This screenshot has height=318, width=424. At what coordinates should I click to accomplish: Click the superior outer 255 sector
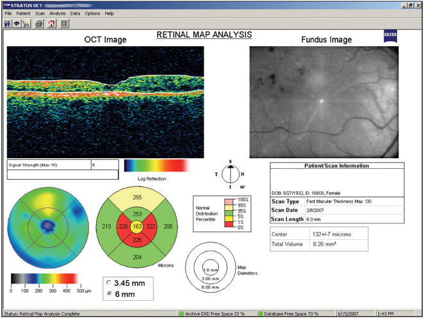click(x=137, y=198)
